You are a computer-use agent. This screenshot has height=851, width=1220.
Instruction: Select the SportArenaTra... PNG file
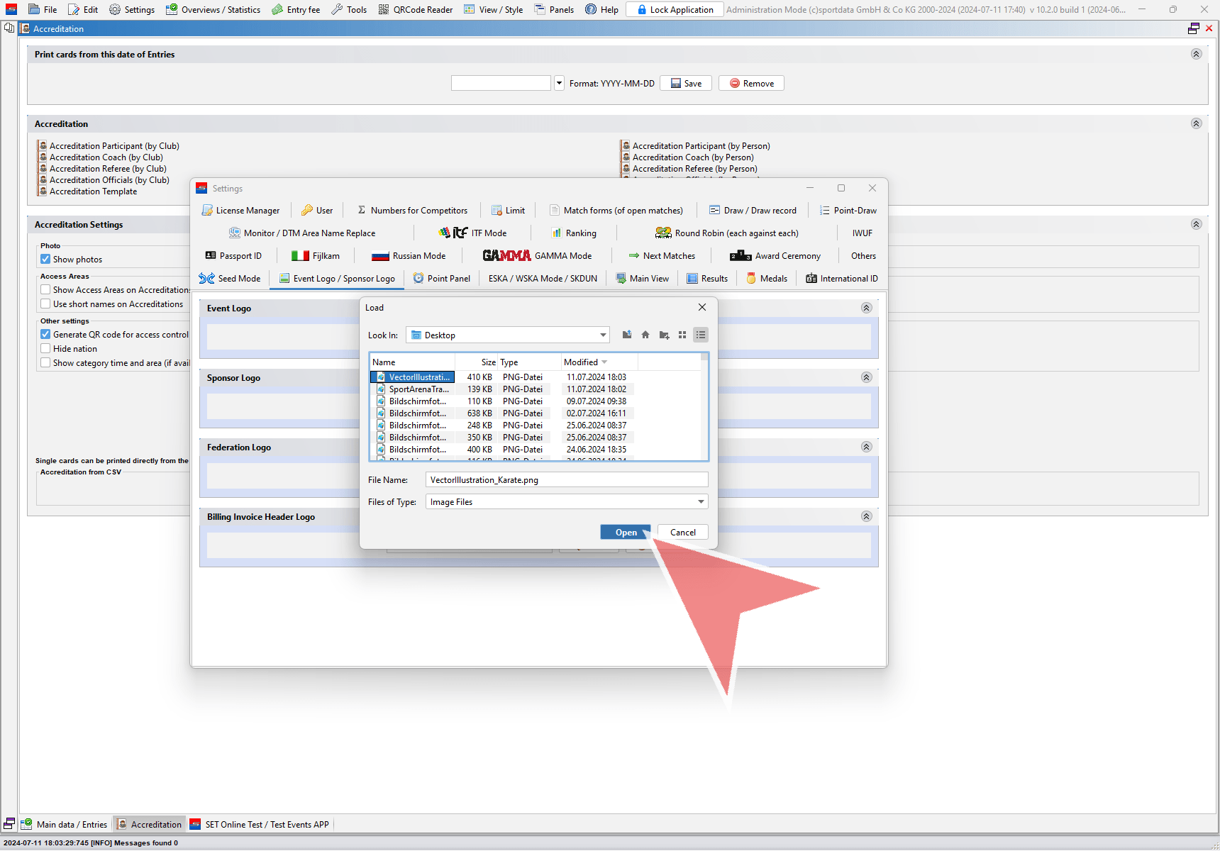pos(418,389)
